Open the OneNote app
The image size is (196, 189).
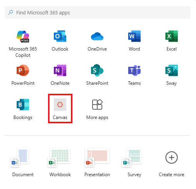pyautogui.click(x=60, y=70)
